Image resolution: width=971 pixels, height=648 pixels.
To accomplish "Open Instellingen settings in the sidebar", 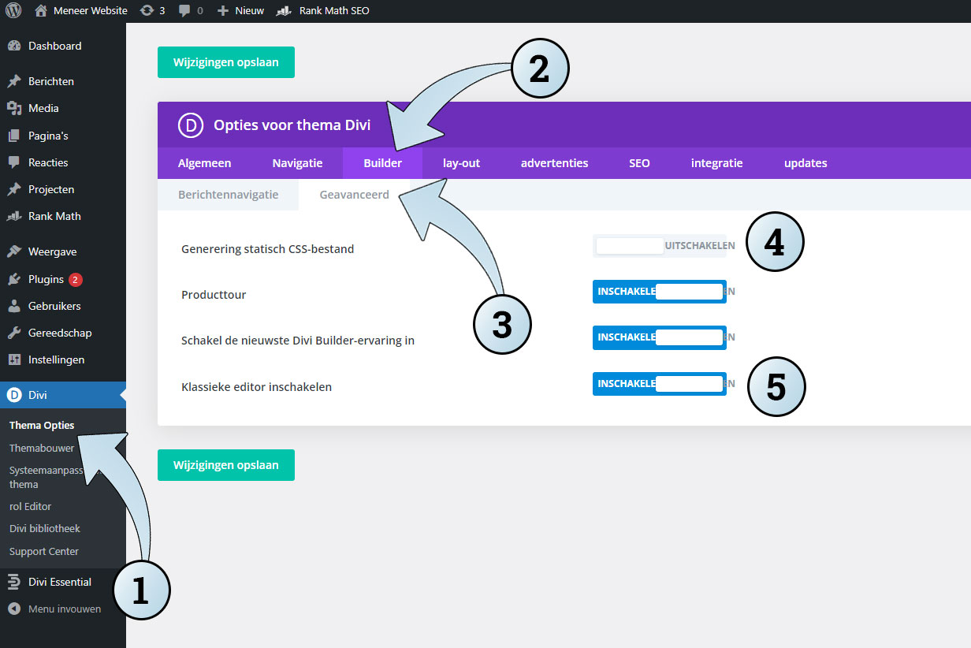I will [55, 359].
